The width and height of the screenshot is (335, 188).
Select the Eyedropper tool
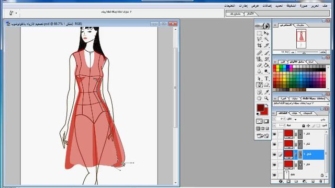[x=266, y=92]
